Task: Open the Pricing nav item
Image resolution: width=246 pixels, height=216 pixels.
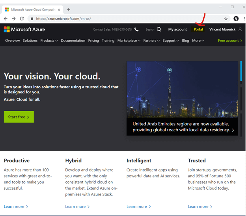Action: tap(93, 41)
